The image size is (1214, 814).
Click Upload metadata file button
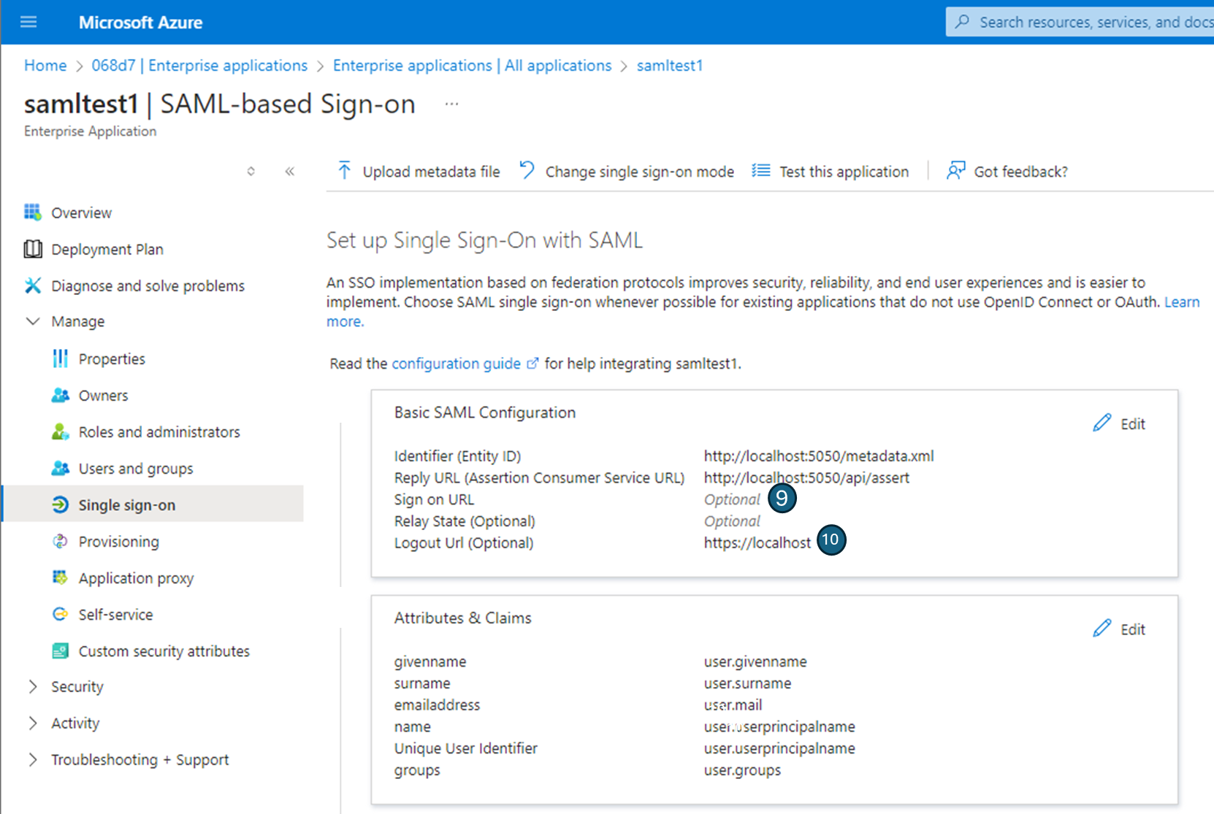[419, 171]
